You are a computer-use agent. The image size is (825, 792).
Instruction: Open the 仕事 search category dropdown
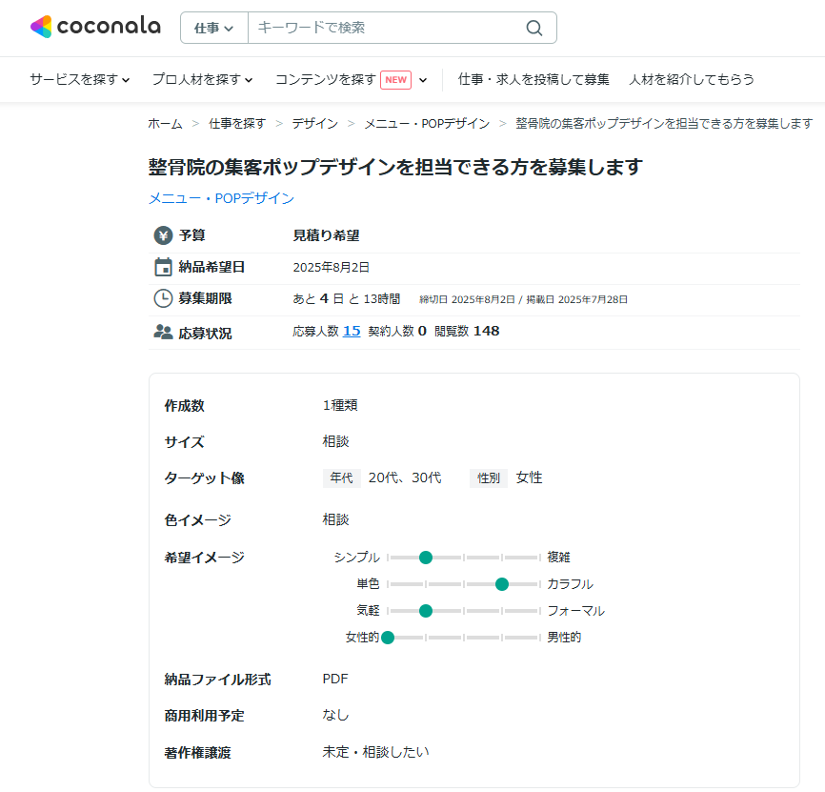[x=214, y=28]
